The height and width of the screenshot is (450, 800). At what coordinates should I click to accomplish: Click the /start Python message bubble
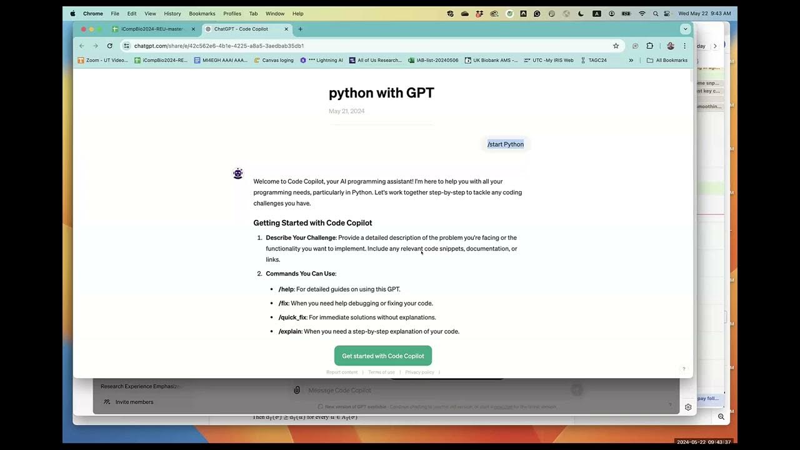pyautogui.click(x=506, y=144)
